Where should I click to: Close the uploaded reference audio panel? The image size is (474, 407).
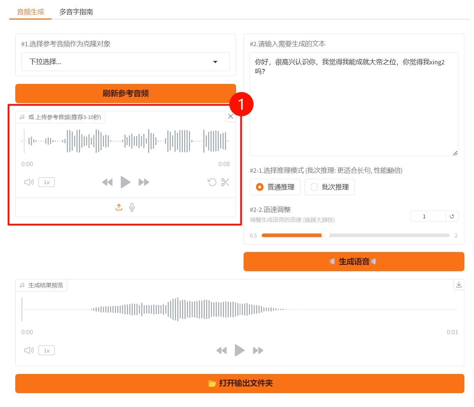pos(230,116)
